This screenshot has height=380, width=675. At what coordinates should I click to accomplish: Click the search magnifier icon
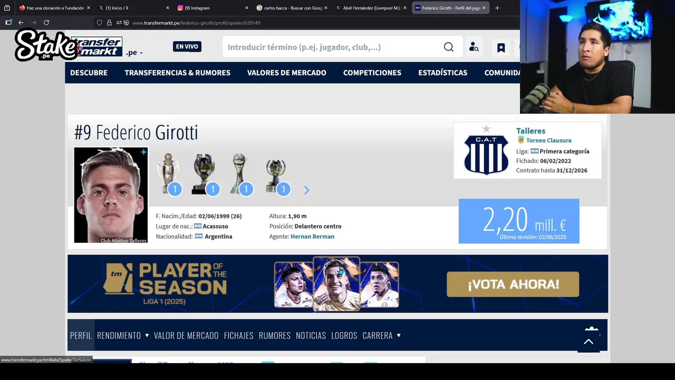(448, 47)
